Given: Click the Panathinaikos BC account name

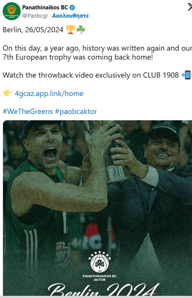Looking at the screenshot, I should (45, 7).
